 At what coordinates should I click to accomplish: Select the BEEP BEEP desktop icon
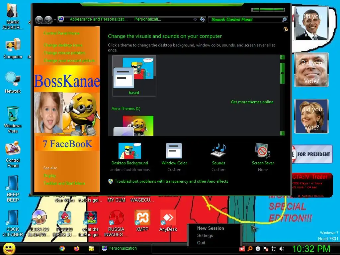coord(13,189)
